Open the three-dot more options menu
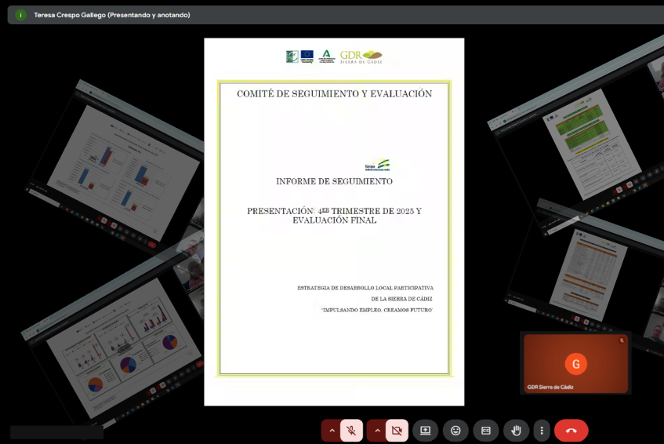This screenshot has height=444, width=664. coord(541,430)
